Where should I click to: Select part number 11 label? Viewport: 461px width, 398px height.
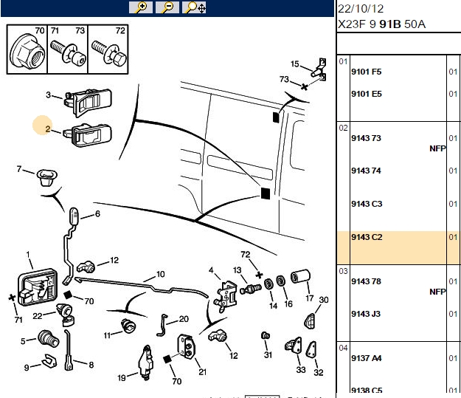point(107,335)
